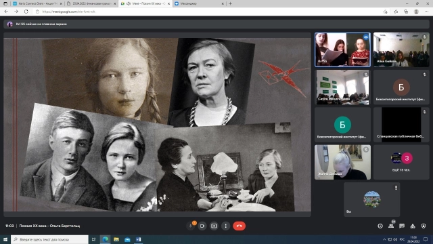Select the 25.04.2022 document browser tab
The height and width of the screenshot is (244, 433).
pyautogui.click(x=91, y=3)
